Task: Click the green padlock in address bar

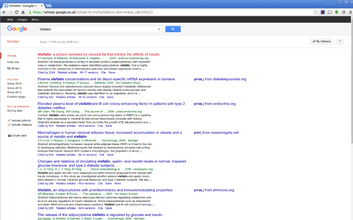Action: (30, 12)
